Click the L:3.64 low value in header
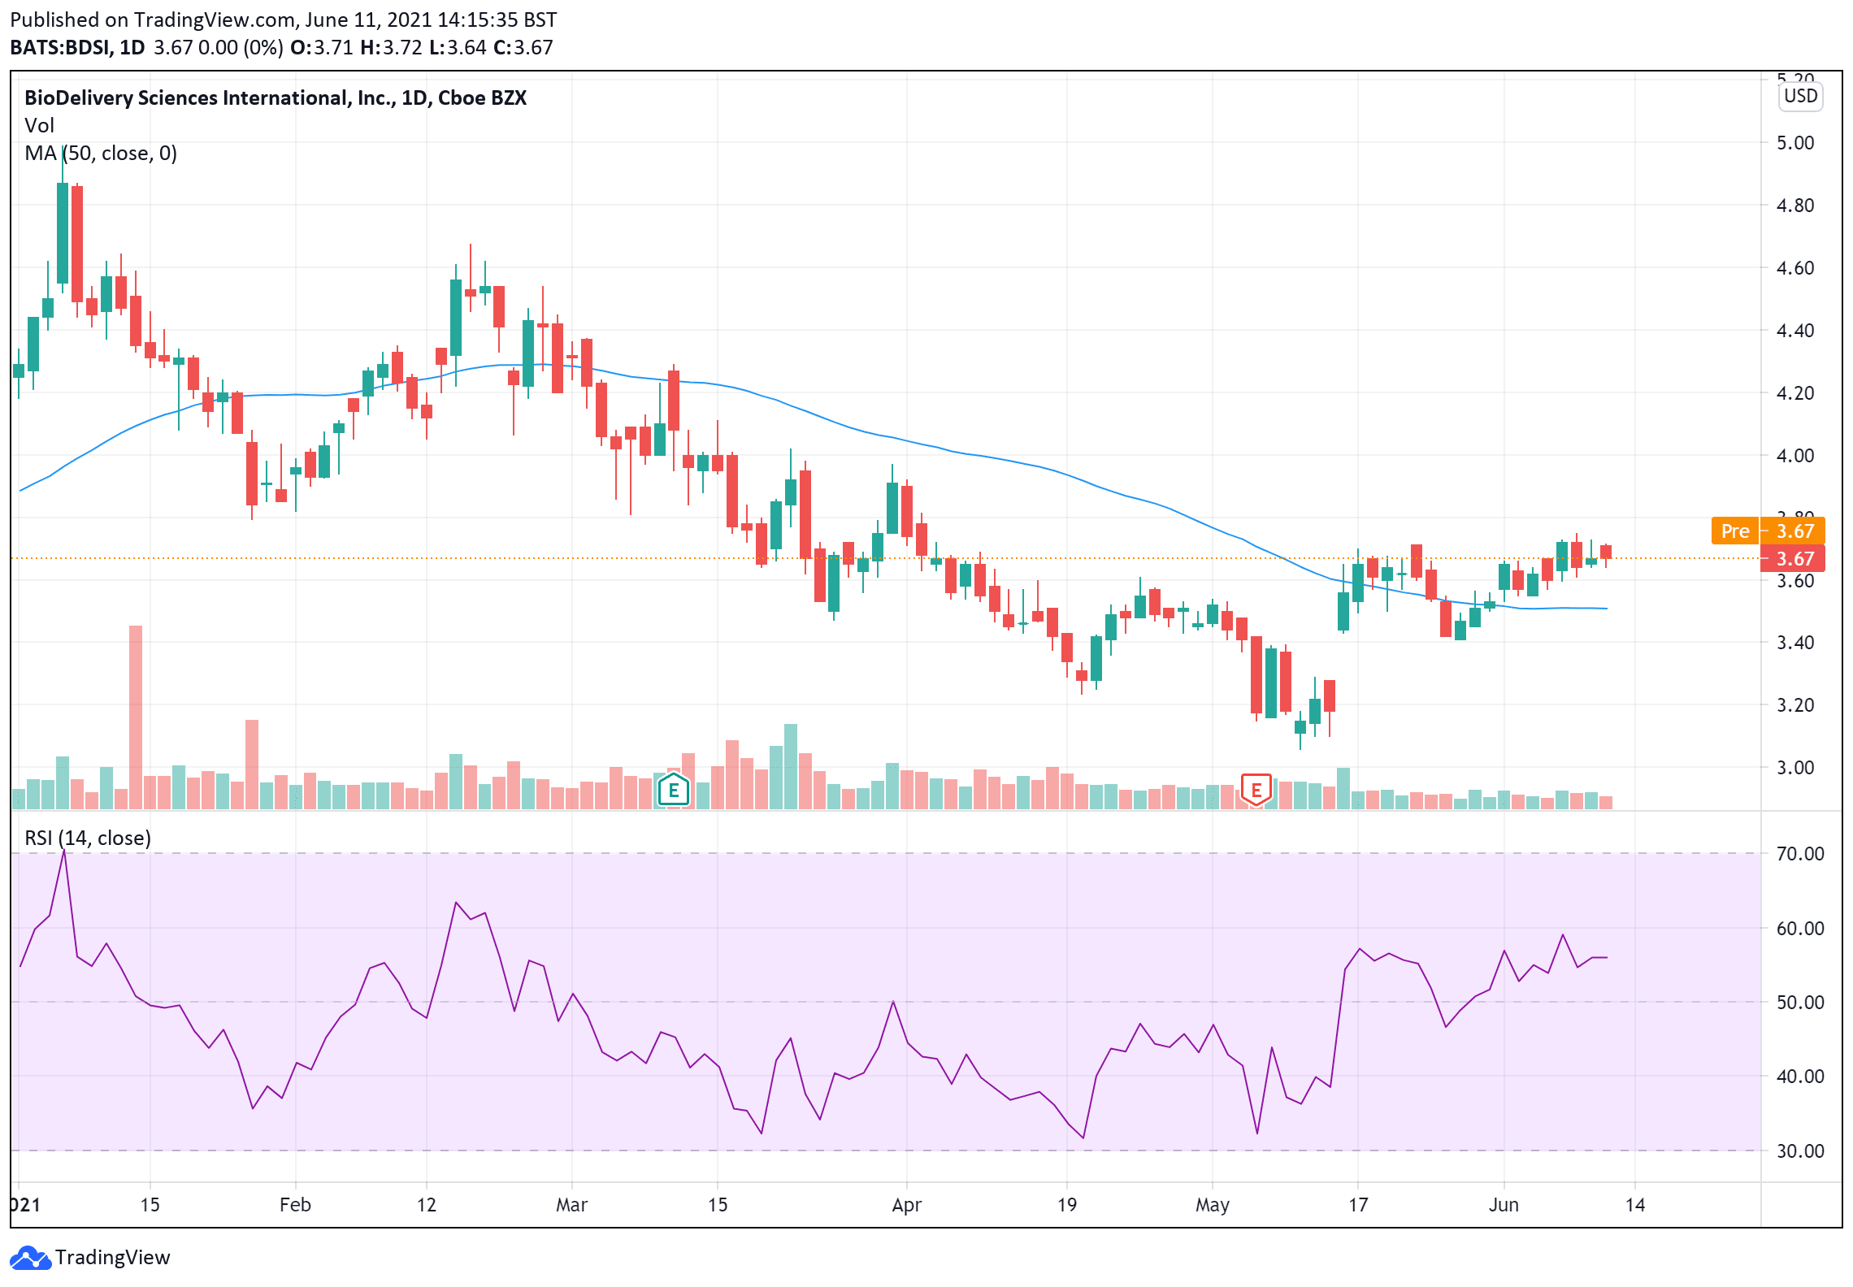 (x=458, y=47)
